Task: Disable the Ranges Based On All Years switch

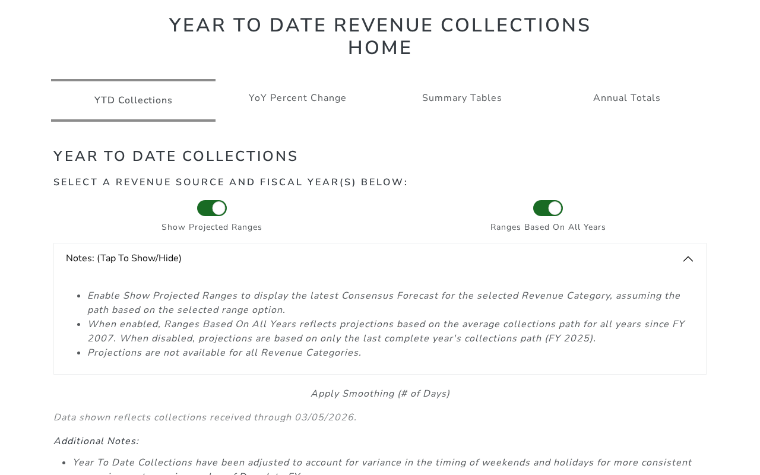Action: coord(548,208)
